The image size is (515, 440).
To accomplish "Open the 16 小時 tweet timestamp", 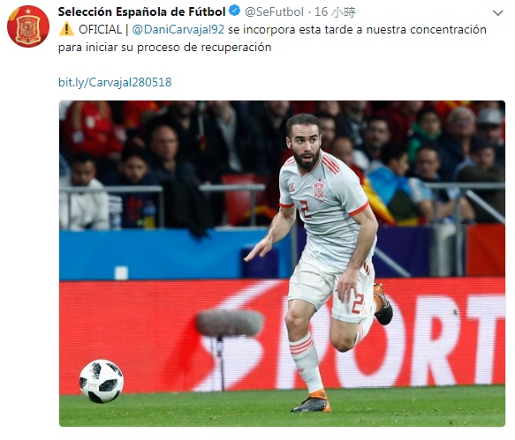I will [x=336, y=12].
